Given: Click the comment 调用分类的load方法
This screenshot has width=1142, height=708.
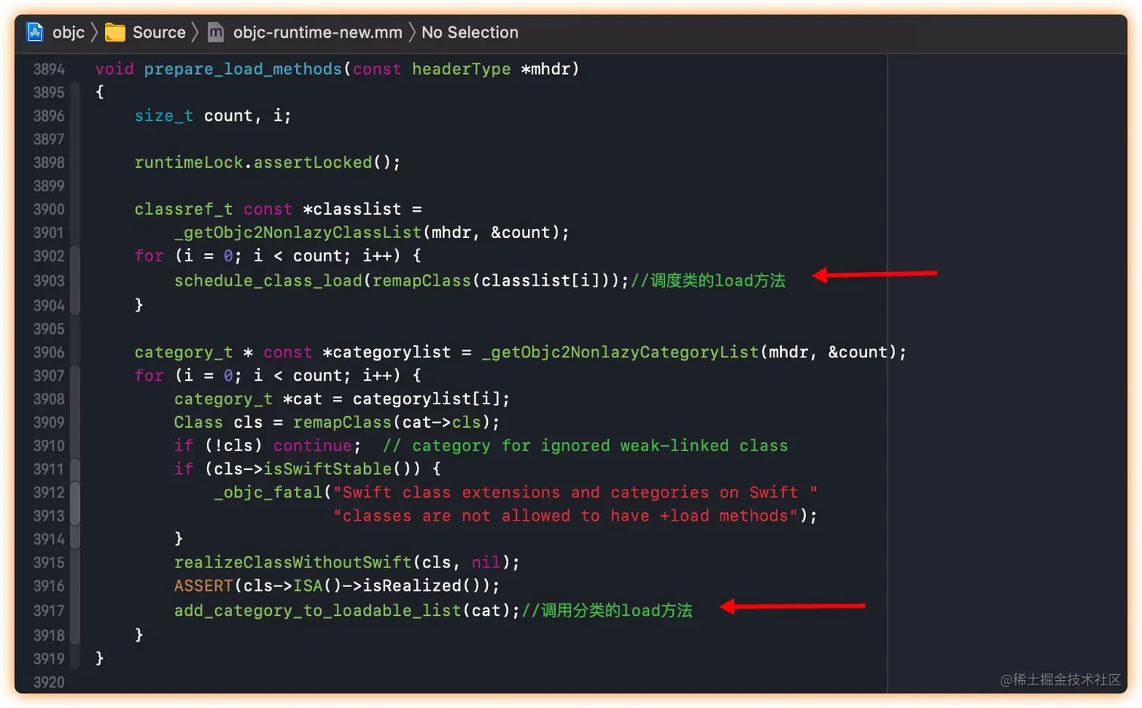Looking at the screenshot, I should pos(607,611).
